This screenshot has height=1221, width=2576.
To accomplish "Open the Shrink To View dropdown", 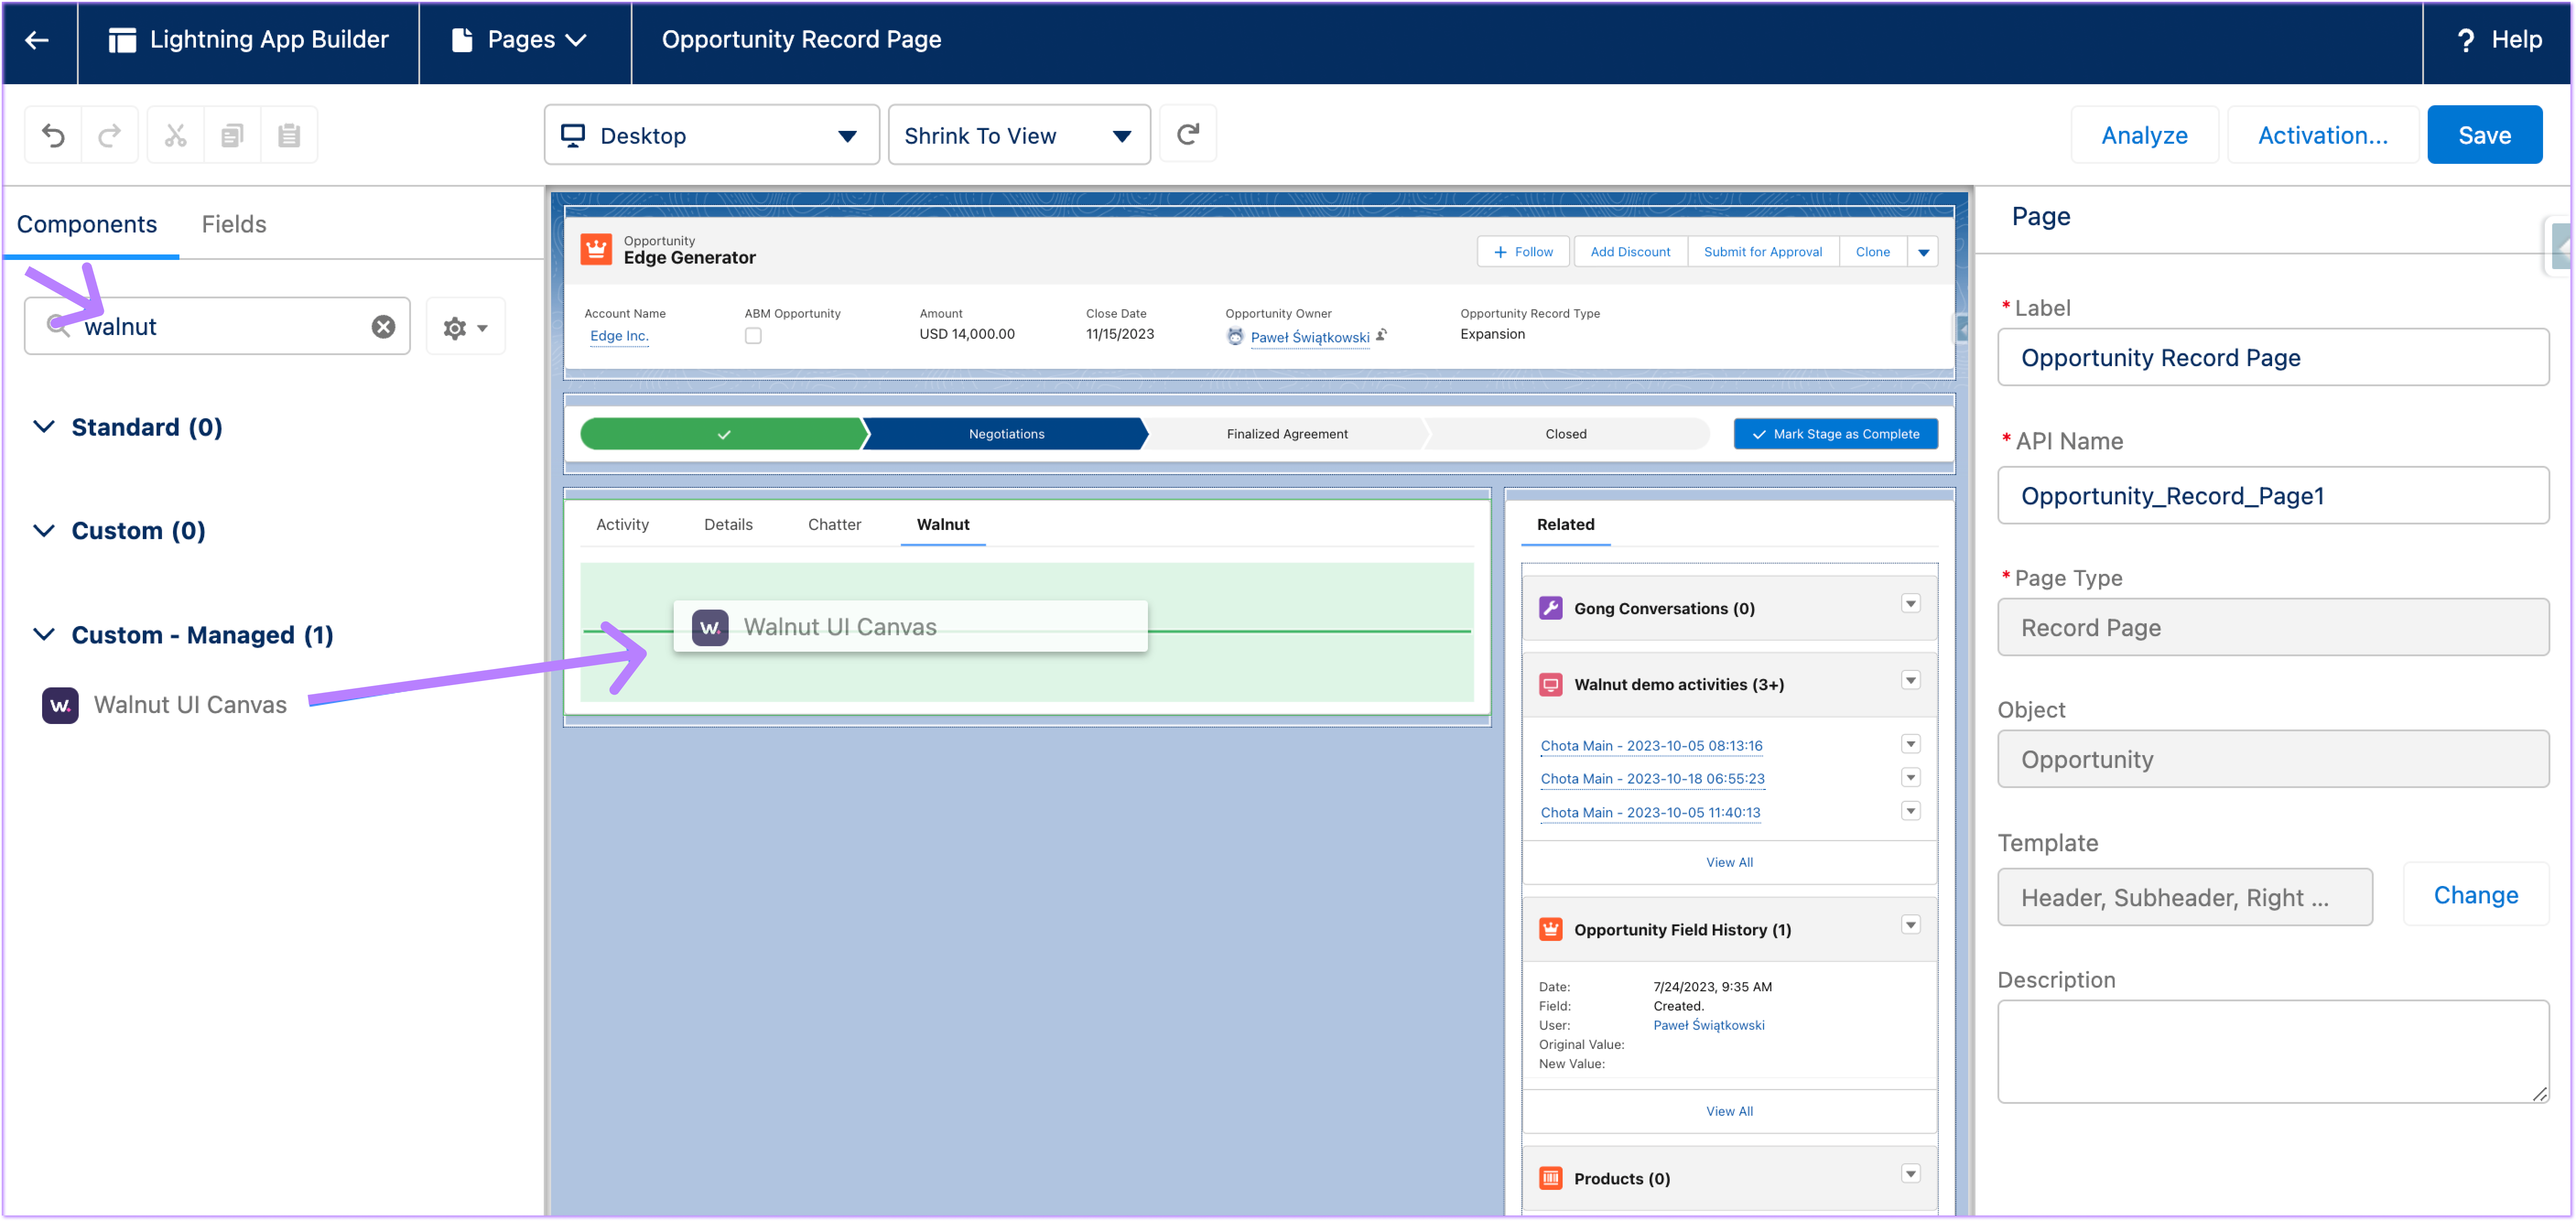I will pos(1019,135).
